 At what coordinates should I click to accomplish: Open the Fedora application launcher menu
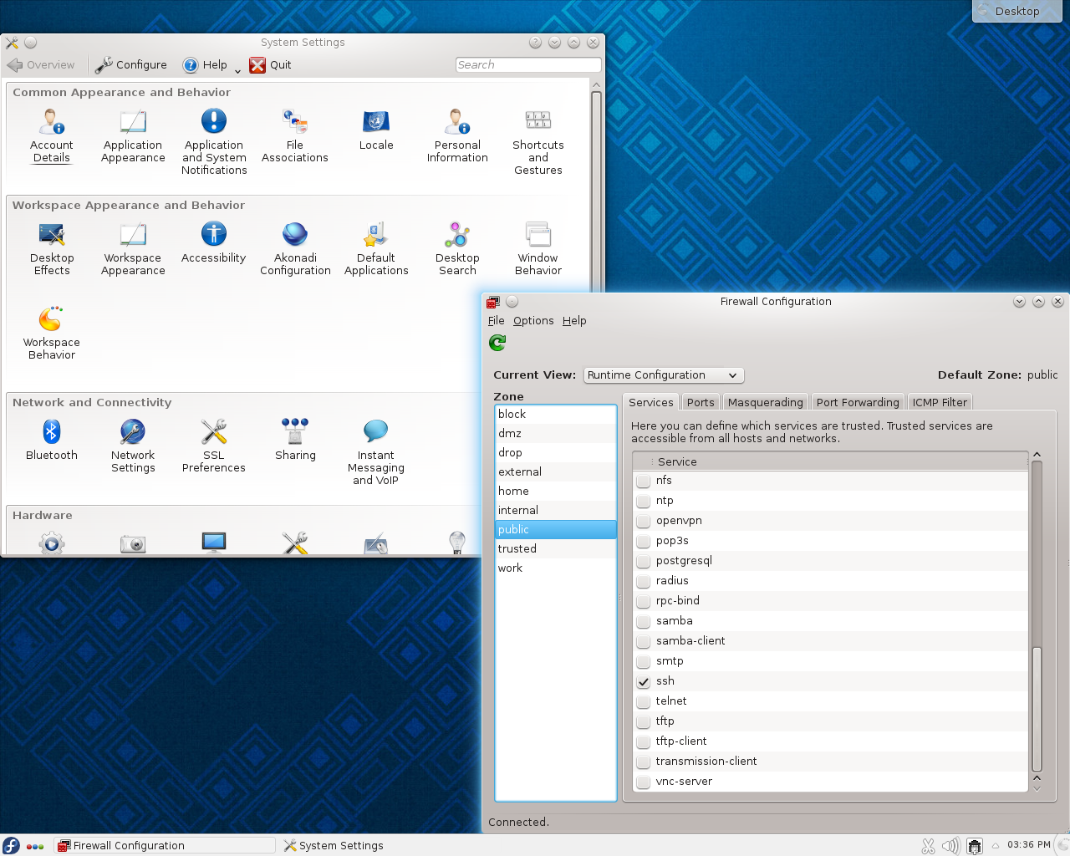[x=11, y=846]
